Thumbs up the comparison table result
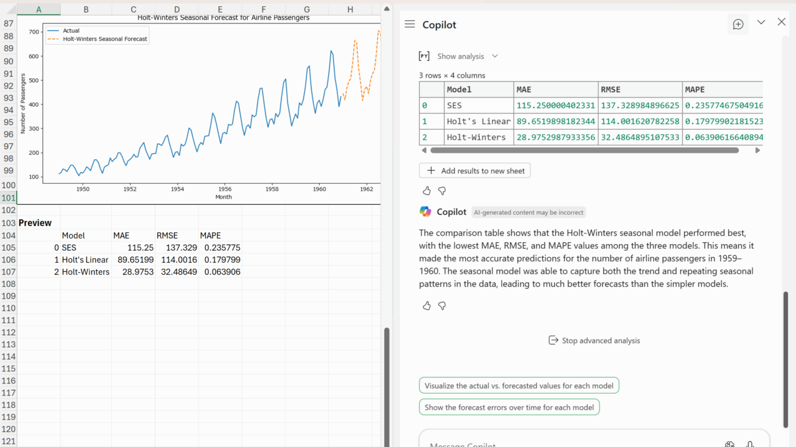The width and height of the screenshot is (796, 447). pos(427,191)
